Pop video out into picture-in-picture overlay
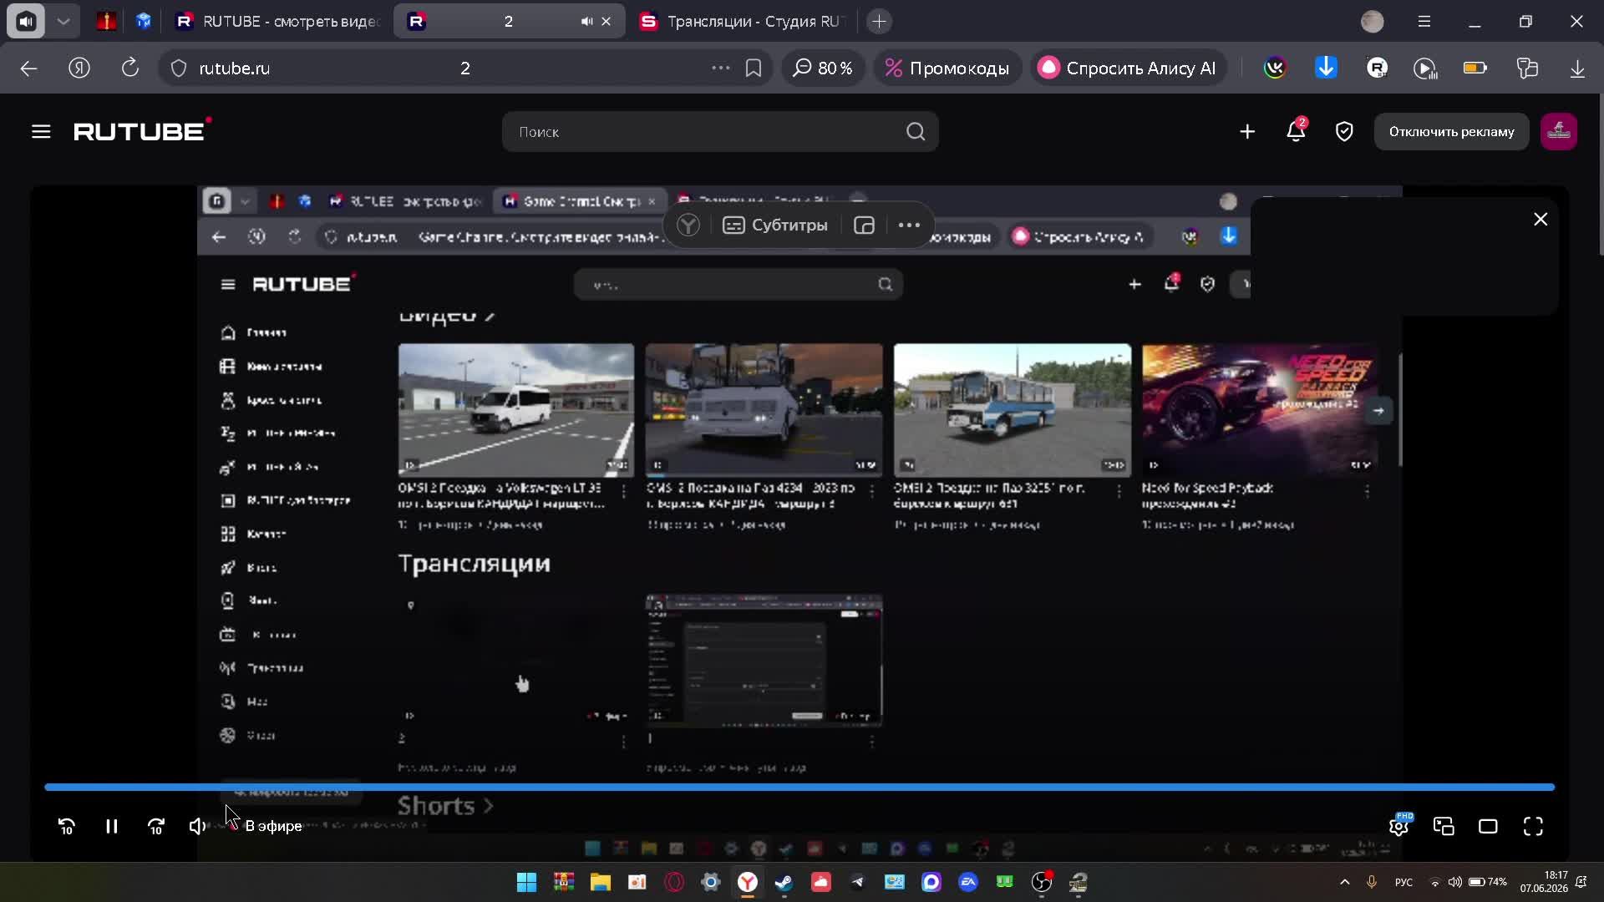1604x902 pixels. (864, 225)
